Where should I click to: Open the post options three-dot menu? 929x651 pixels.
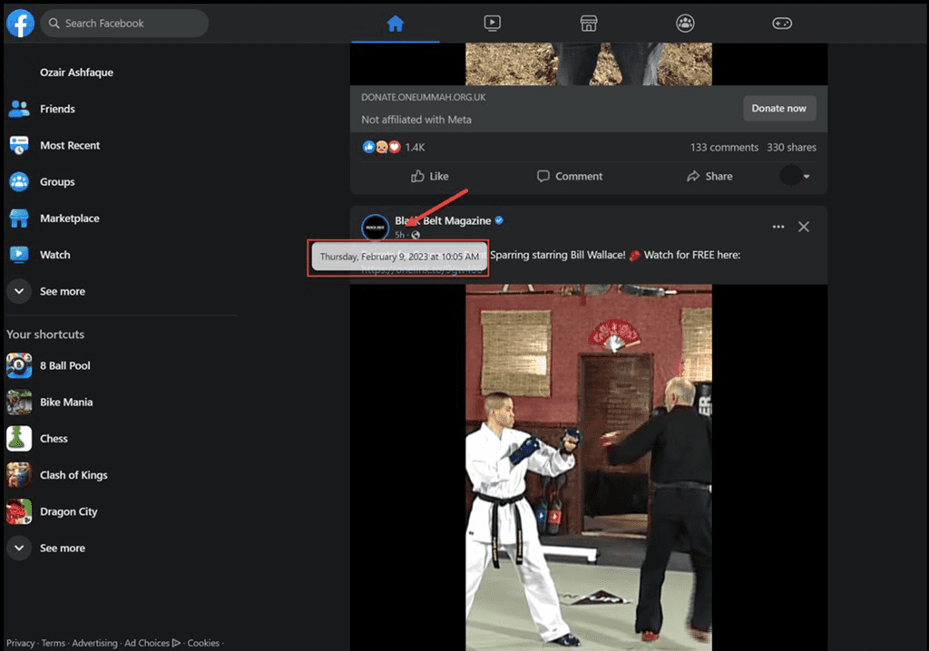[777, 227]
